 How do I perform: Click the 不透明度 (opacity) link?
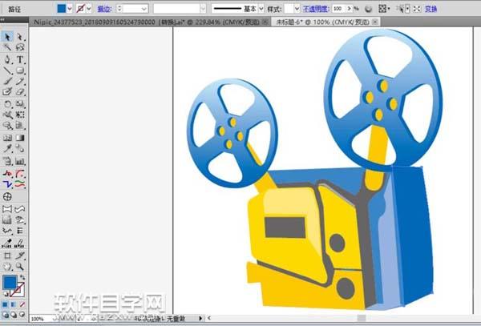pos(317,7)
